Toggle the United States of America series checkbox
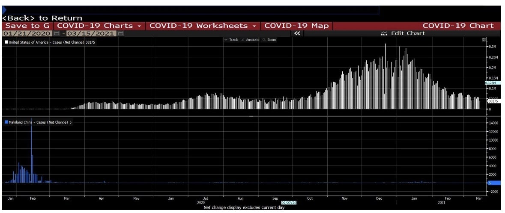The height and width of the screenshot is (213, 505). [x=6, y=42]
